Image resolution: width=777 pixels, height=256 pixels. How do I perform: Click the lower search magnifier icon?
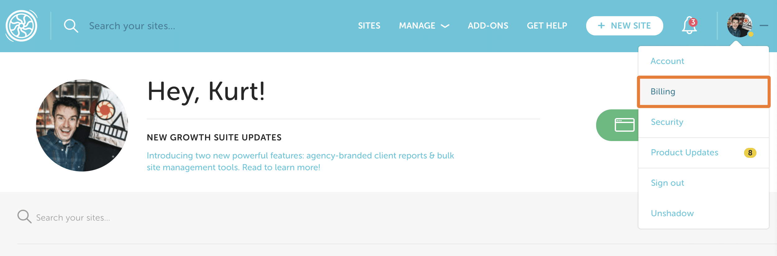click(x=24, y=217)
